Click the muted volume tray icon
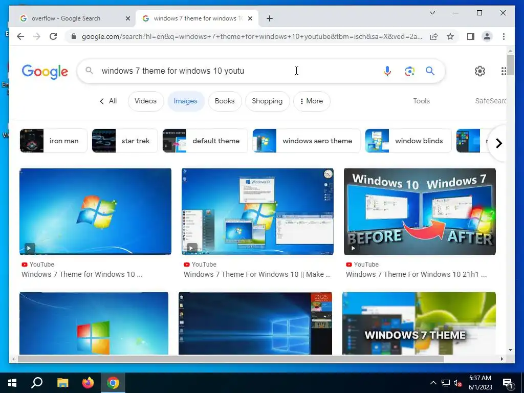The width and height of the screenshot is (524, 393). (x=458, y=383)
